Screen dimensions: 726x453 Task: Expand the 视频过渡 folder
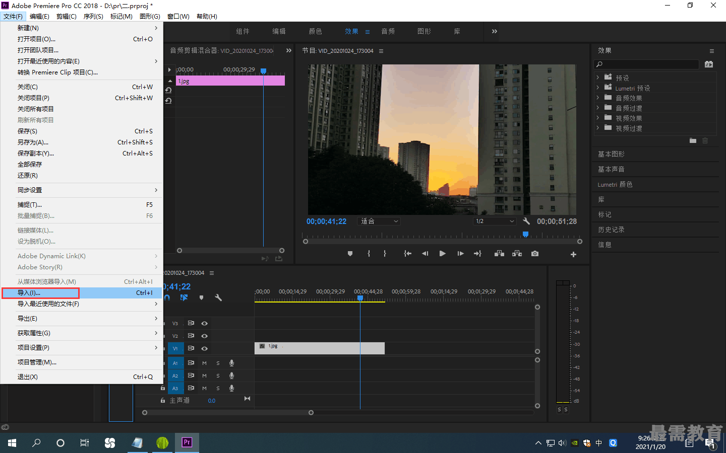[x=598, y=128]
